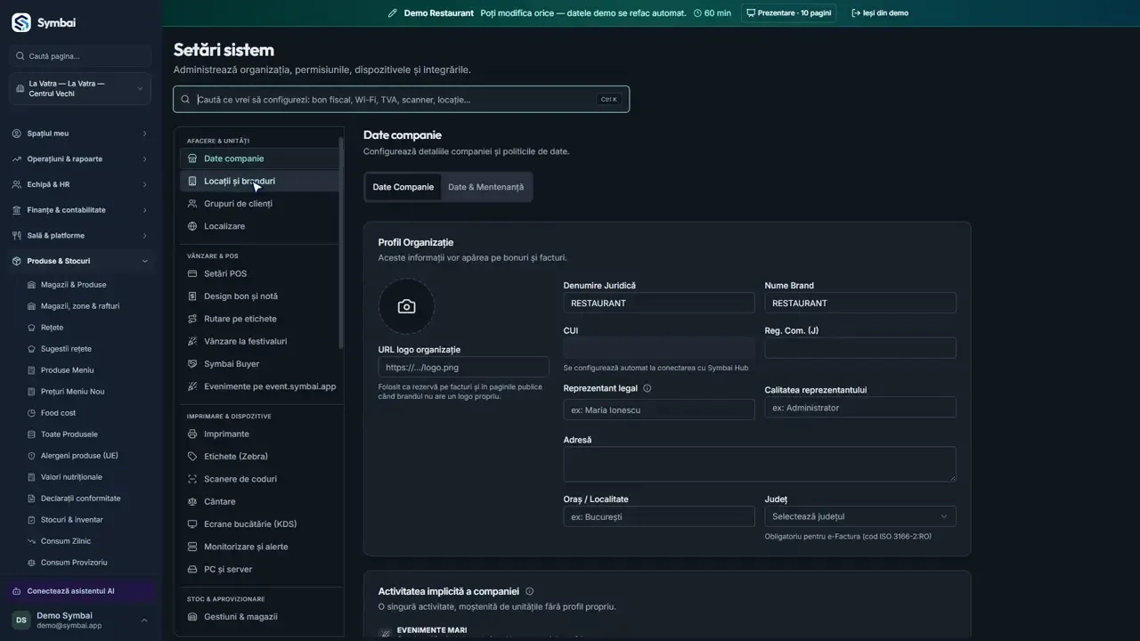Open Localizare via its globe icon

tap(192, 226)
